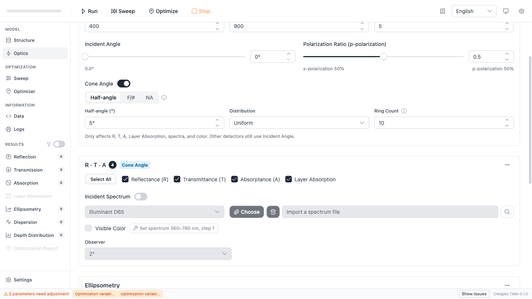Click the magnifier icon next to spectrum file

point(507,212)
